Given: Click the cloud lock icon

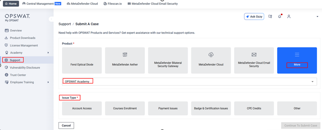Looking at the screenshot, I should (211, 55).
